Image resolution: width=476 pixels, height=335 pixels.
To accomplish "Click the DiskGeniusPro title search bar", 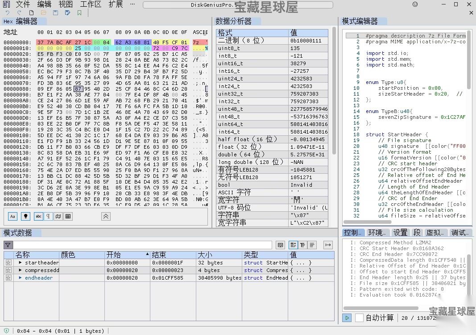I will click(x=238, y=5).
